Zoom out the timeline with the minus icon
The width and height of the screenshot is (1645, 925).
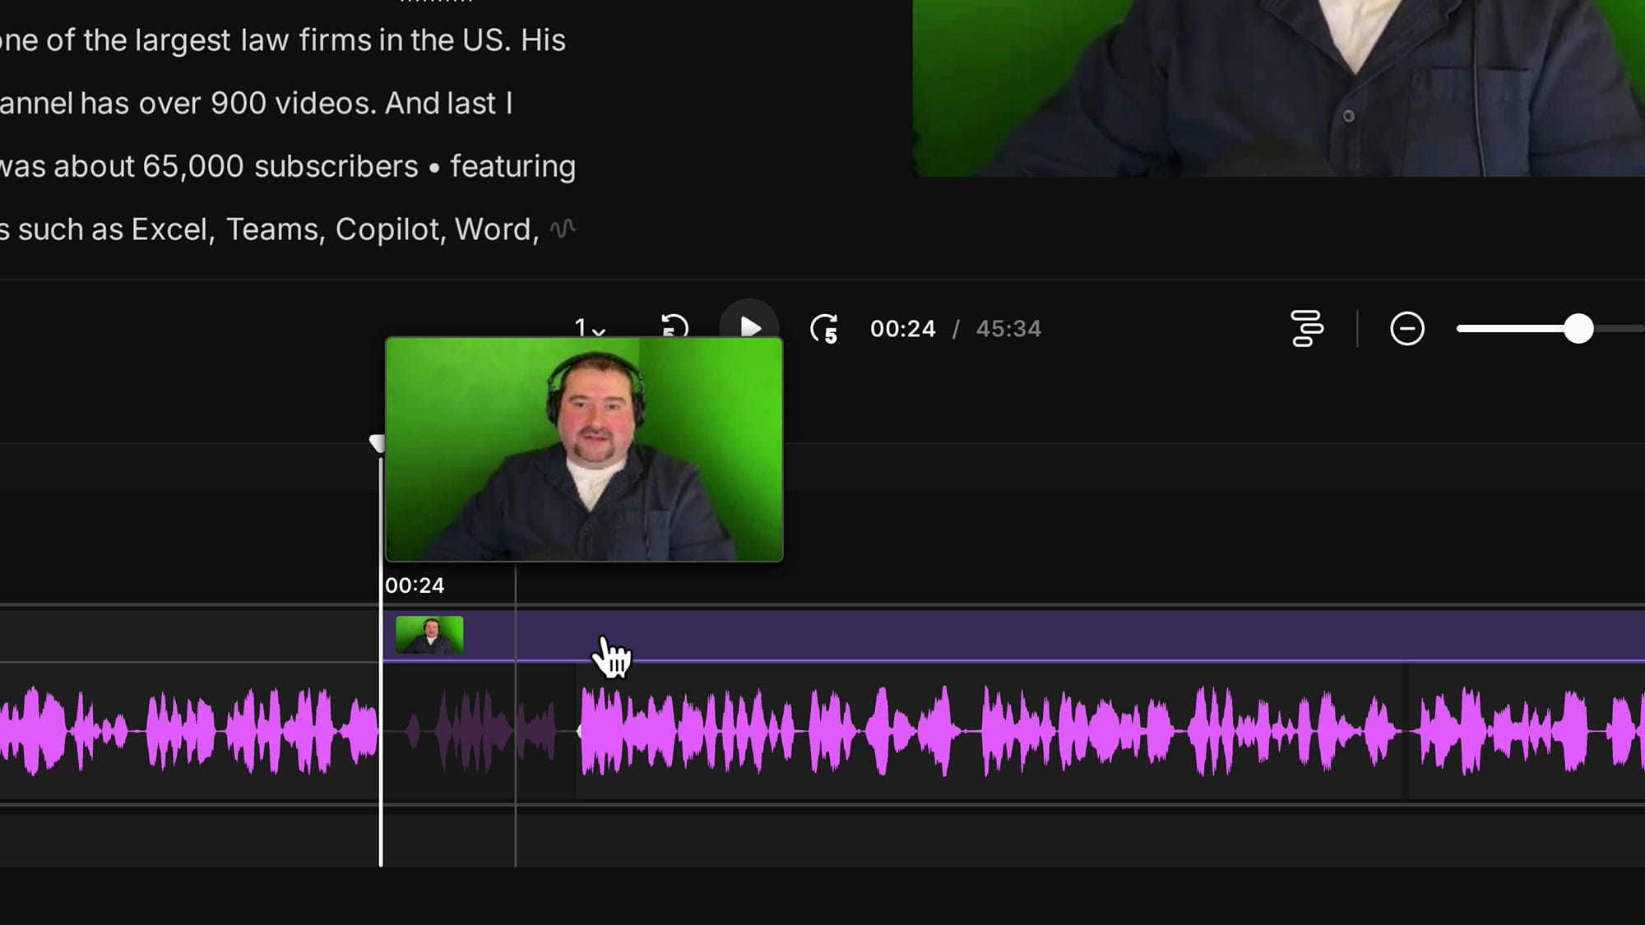pos(1406,327)
